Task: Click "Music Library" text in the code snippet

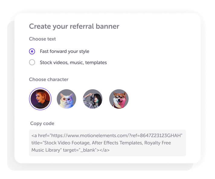Action: 46,150
